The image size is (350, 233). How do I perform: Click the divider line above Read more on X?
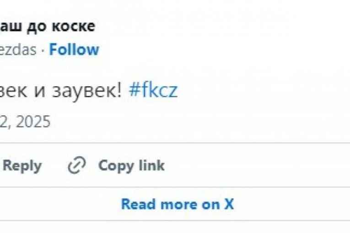point(175,186)
